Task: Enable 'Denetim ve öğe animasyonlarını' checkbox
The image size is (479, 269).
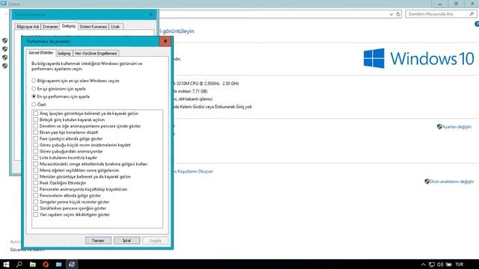Action: click(36, 126)
